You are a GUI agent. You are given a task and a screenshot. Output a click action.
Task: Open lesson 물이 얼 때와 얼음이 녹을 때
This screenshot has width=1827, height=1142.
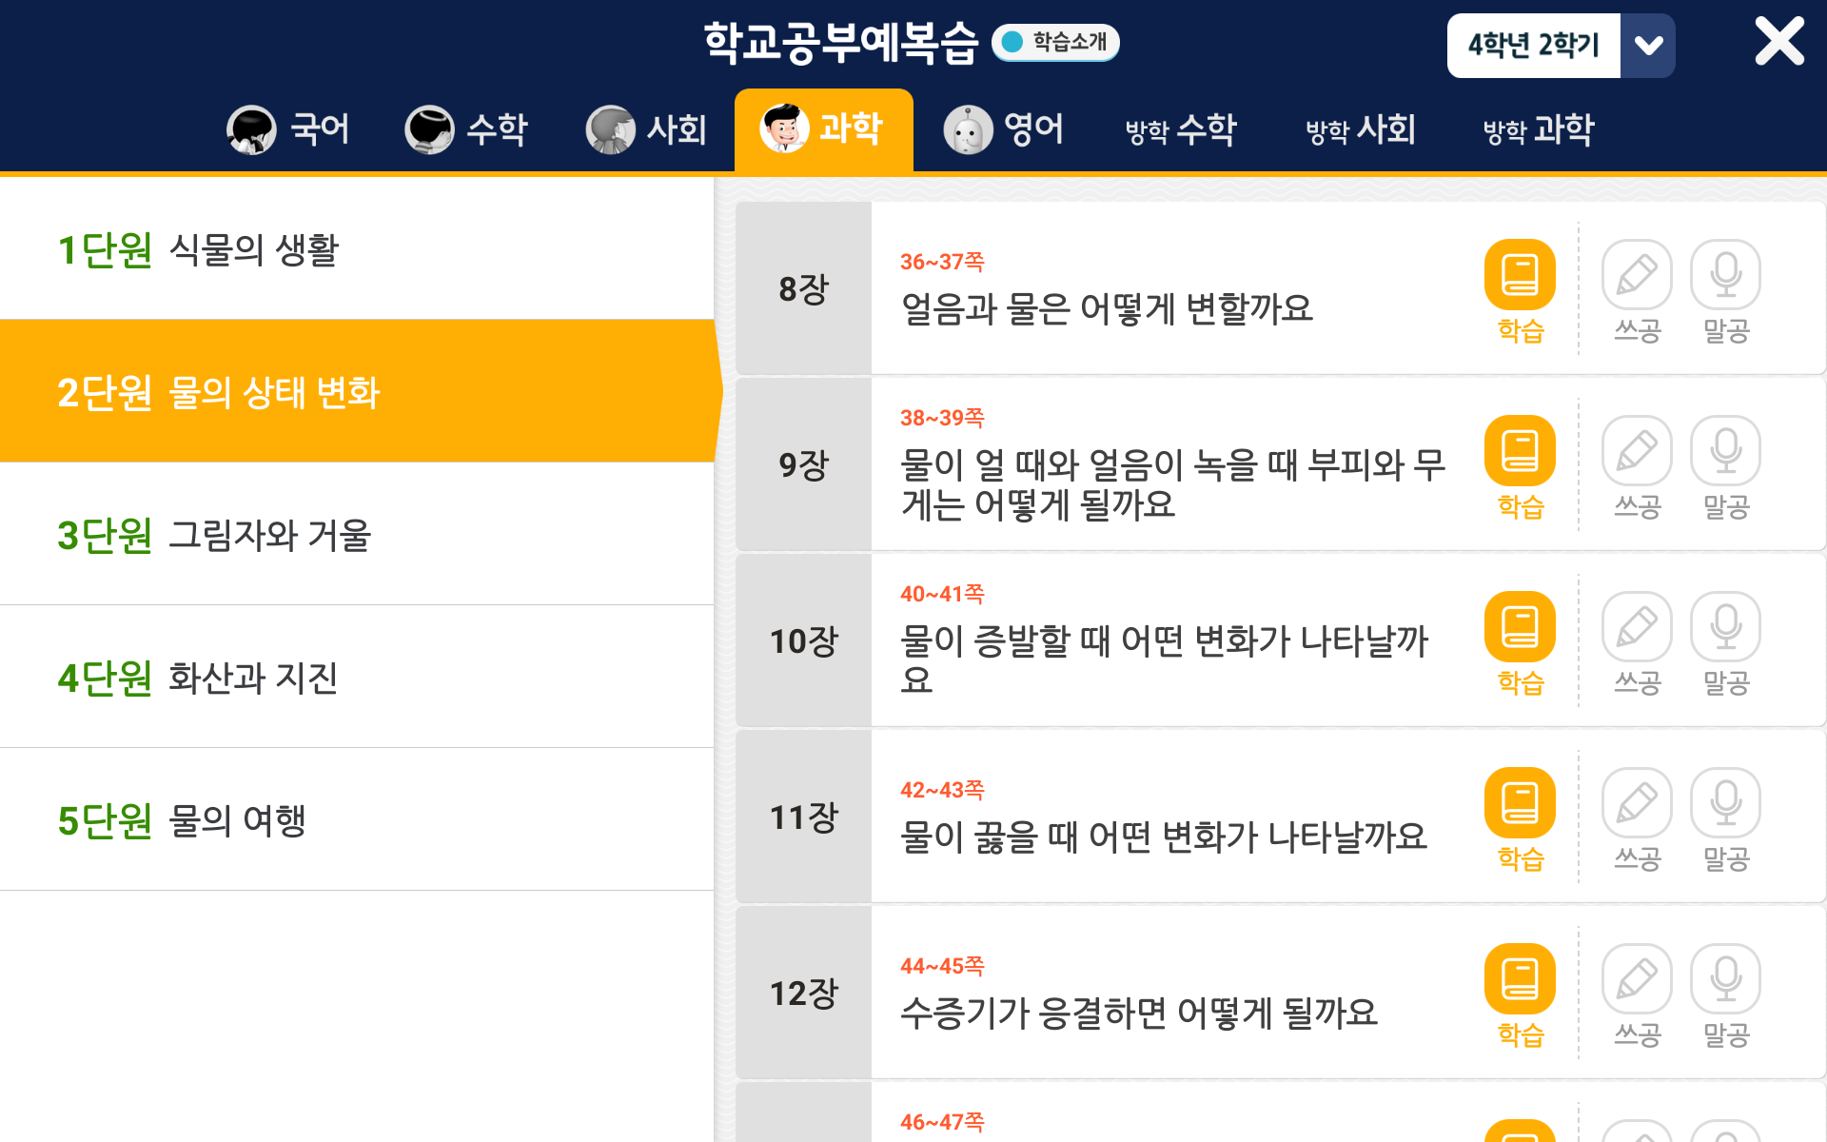tap(1173, 484)
